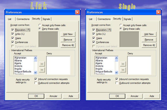The height and width of the screenshot is (110, 167).
Task: Select Andorra in Single window Accept list
Action: tap(105, 66)
